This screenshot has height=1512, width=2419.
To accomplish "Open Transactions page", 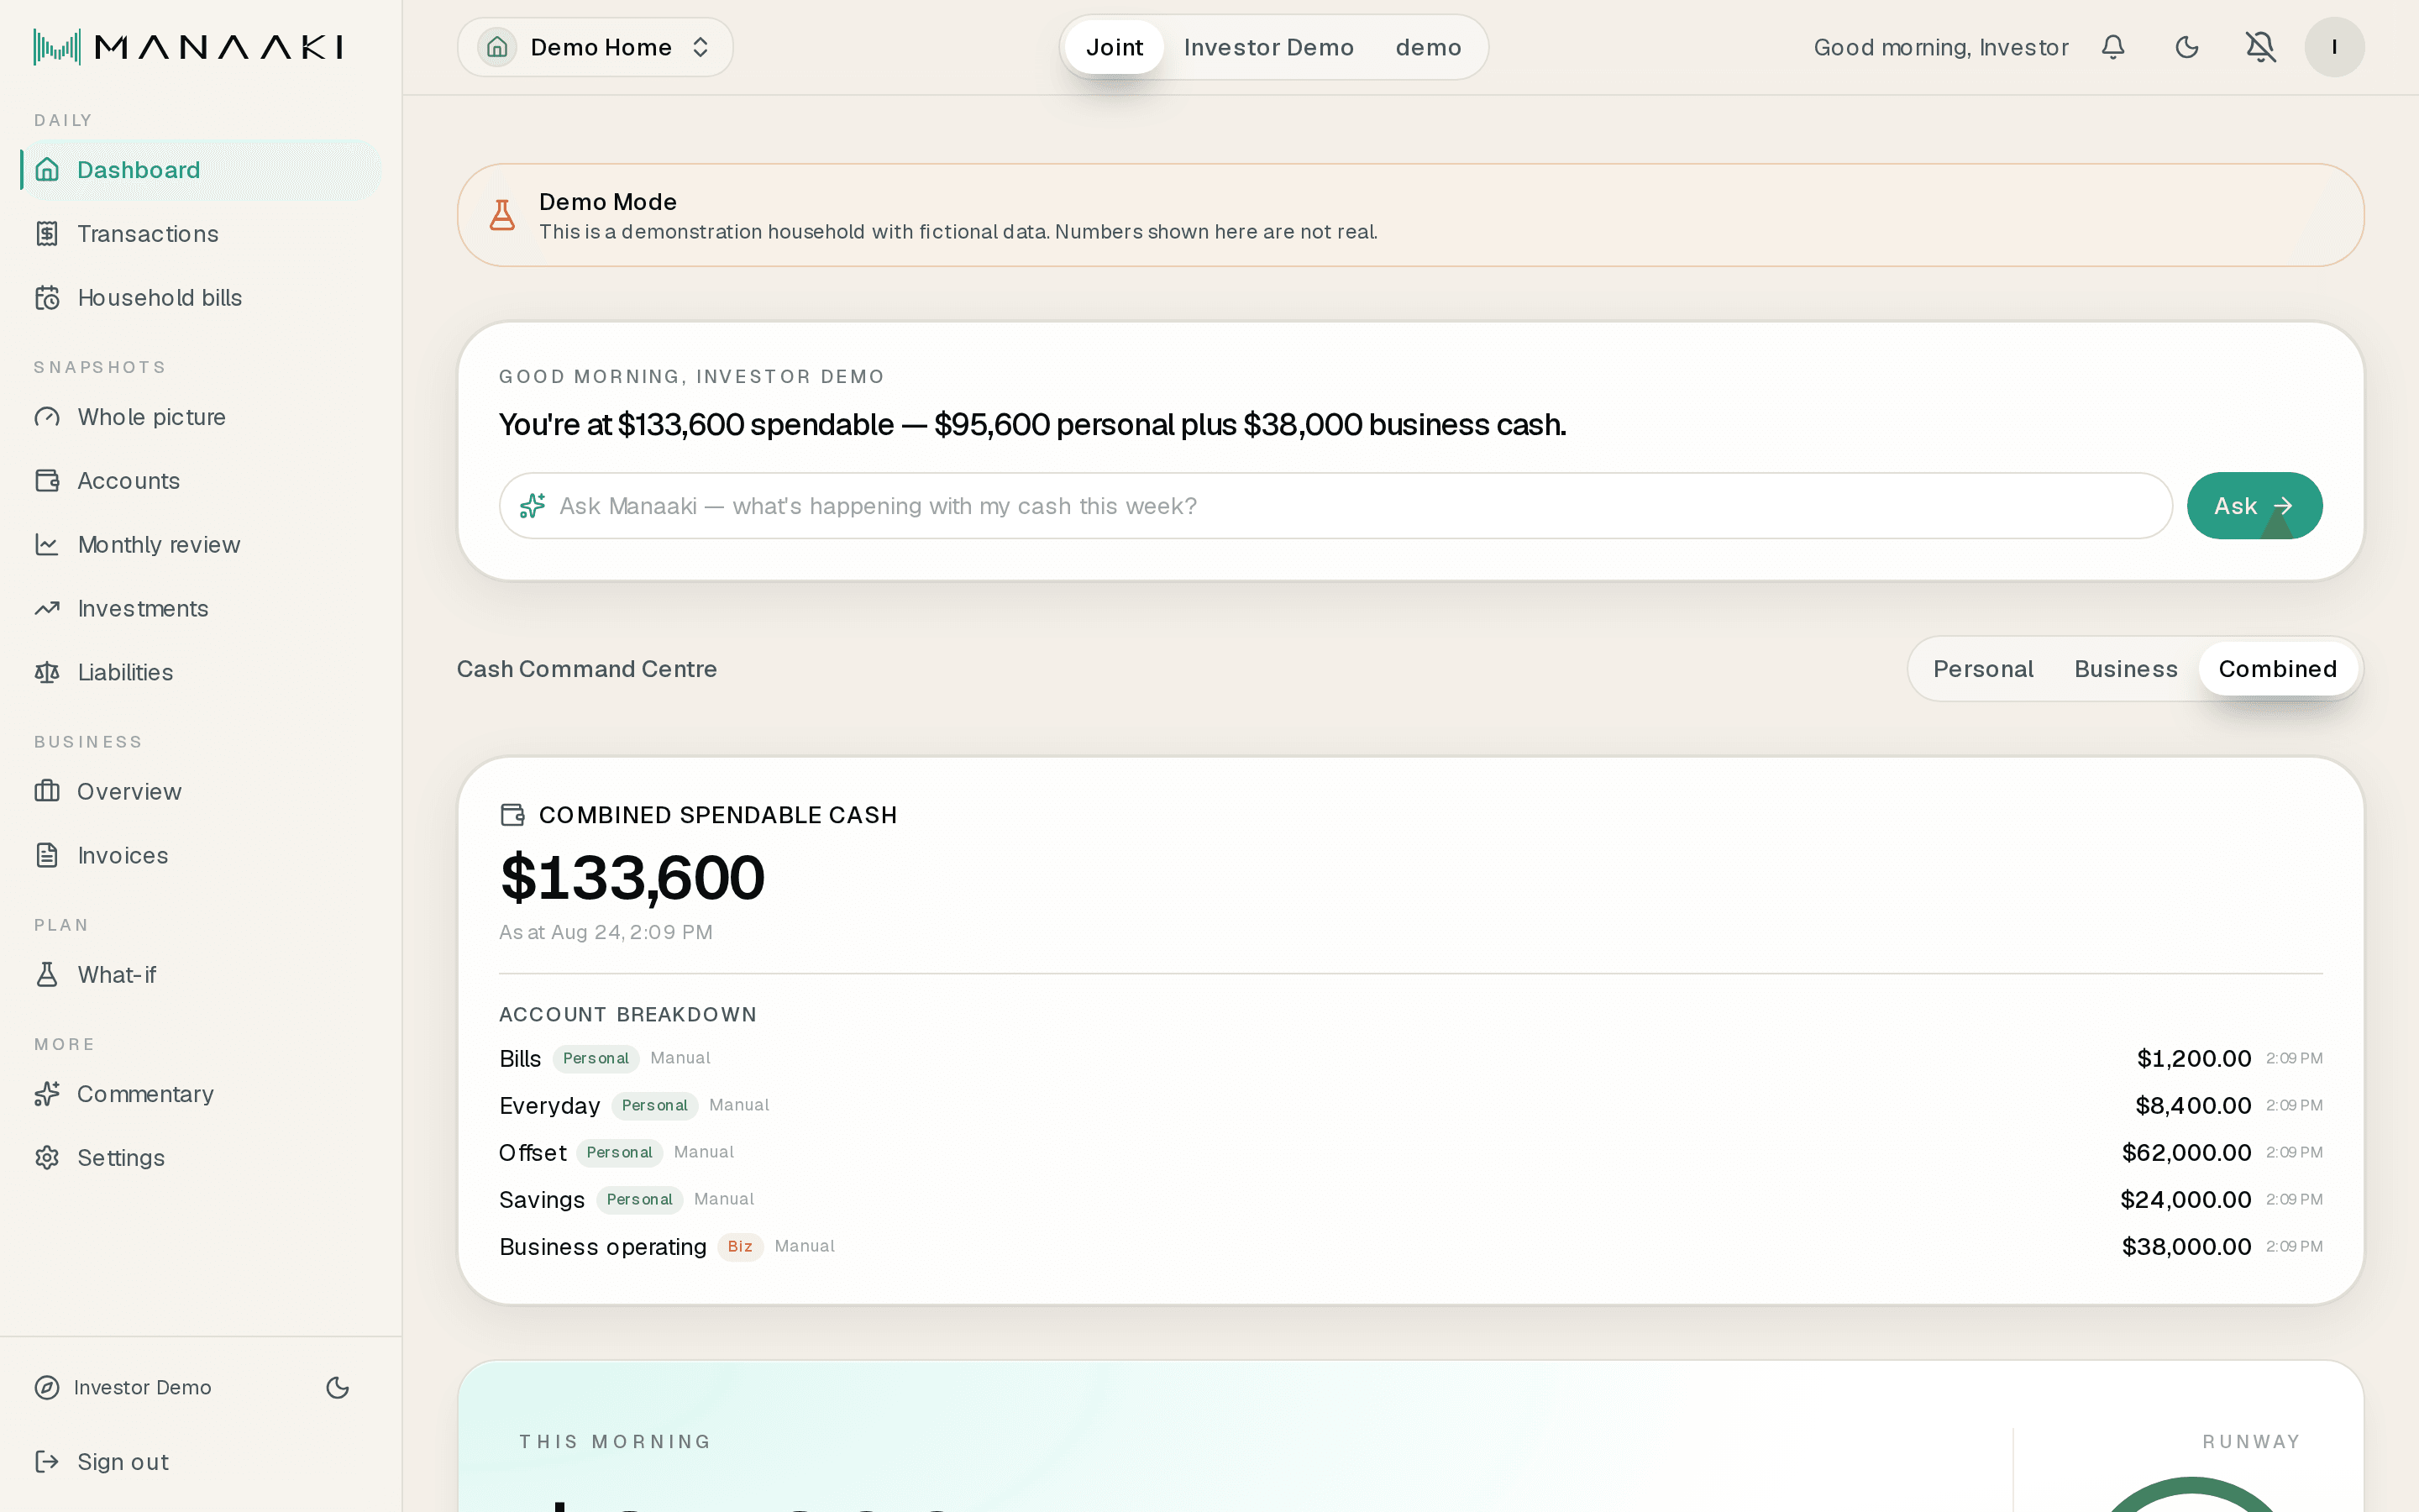I will (x=200, y=234).
